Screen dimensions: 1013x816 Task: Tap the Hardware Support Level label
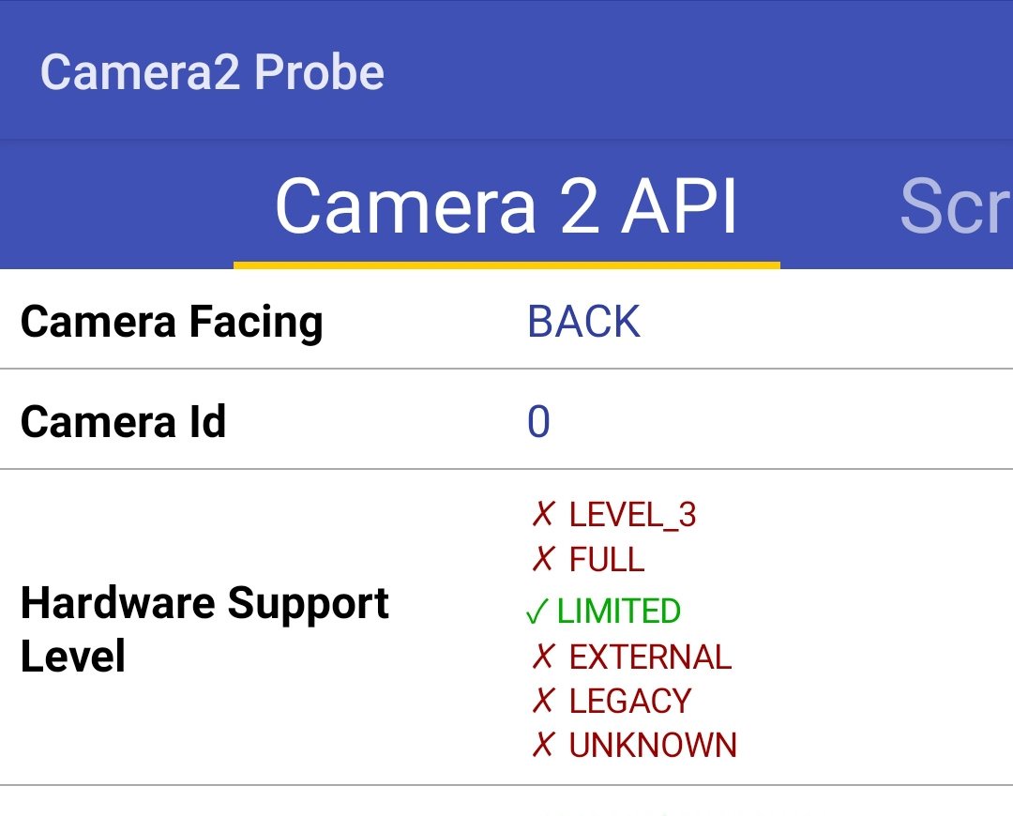tap(204, 628)
